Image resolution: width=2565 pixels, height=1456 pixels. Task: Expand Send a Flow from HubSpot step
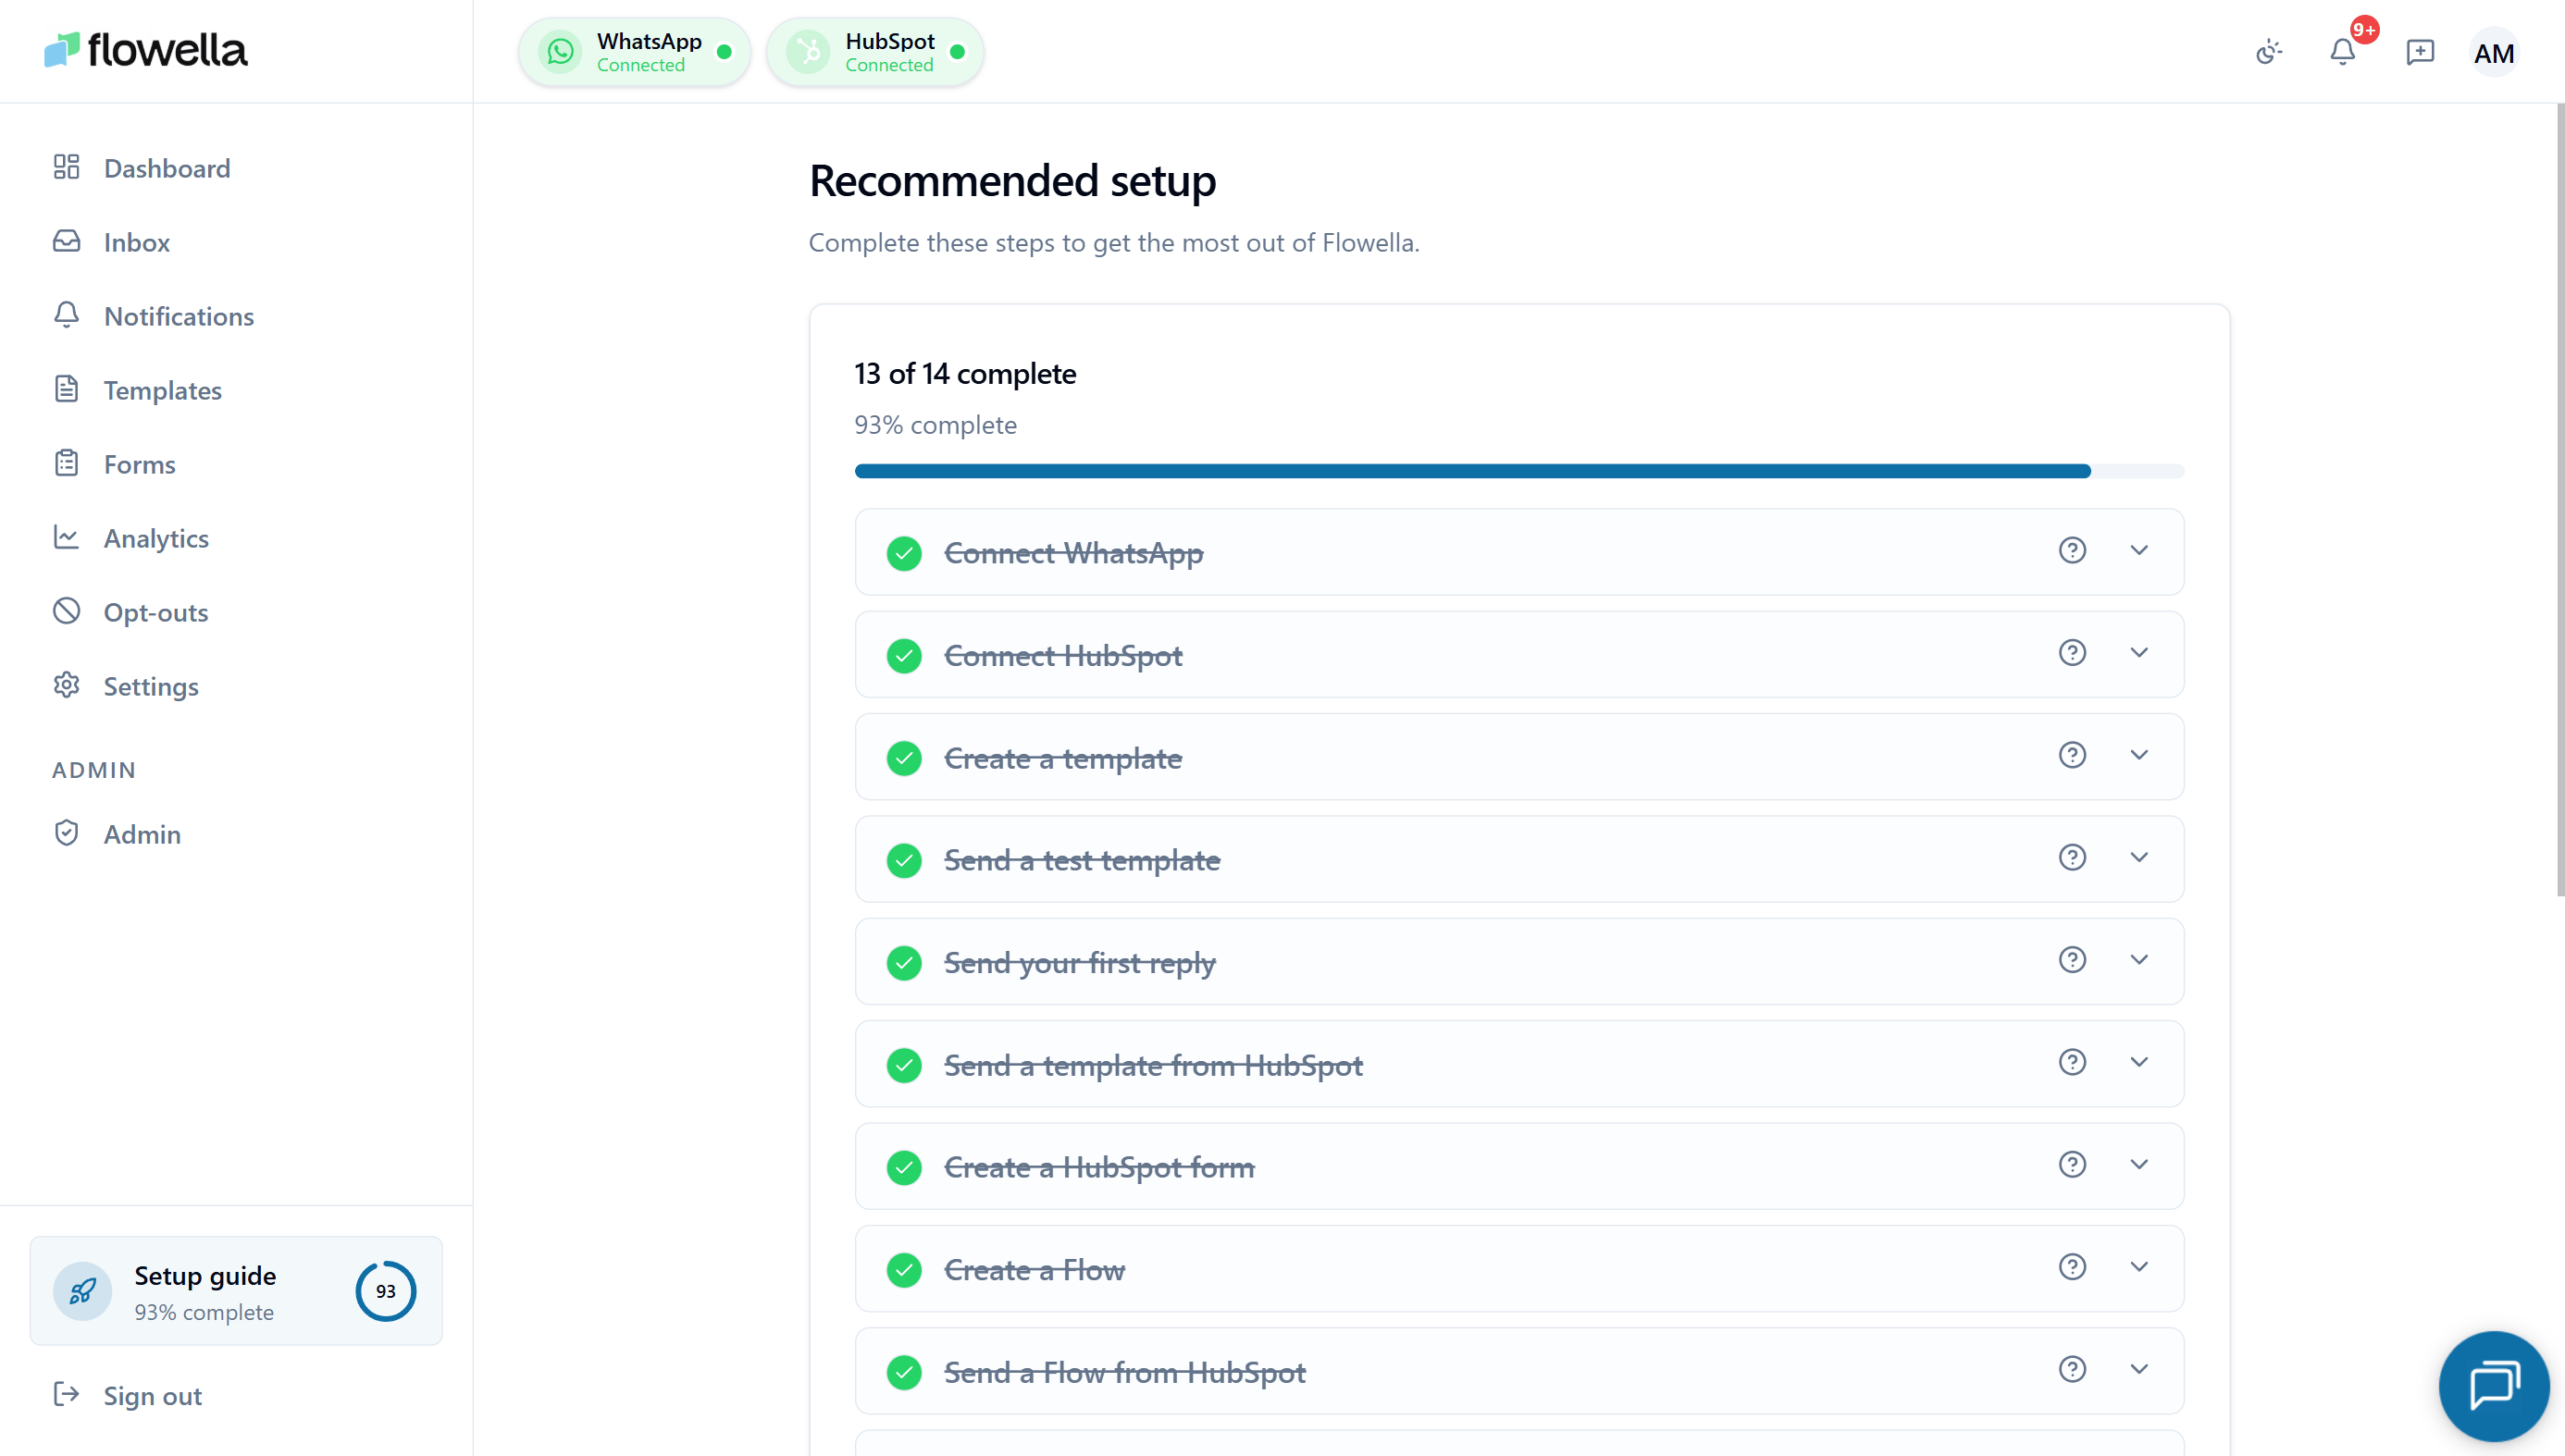click(x=2139, y=1369)
